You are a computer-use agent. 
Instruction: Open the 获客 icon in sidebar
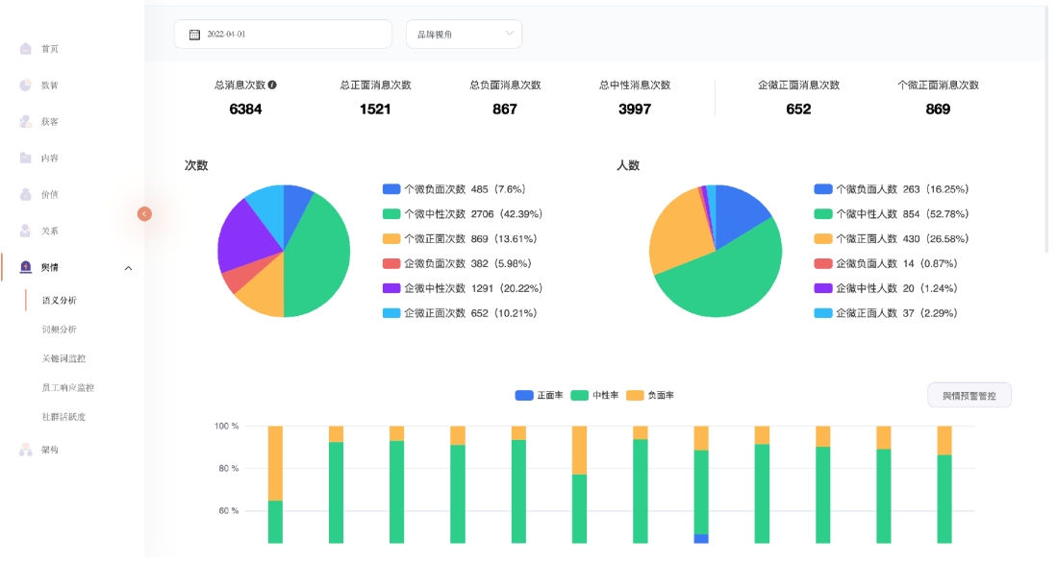coord(26,121)
